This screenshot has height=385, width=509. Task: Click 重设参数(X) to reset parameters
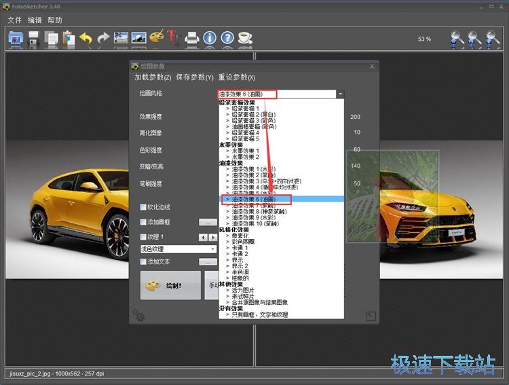[236, 77]
